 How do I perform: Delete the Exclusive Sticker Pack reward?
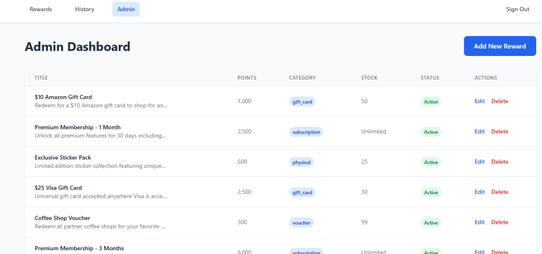tap(499, 162)
